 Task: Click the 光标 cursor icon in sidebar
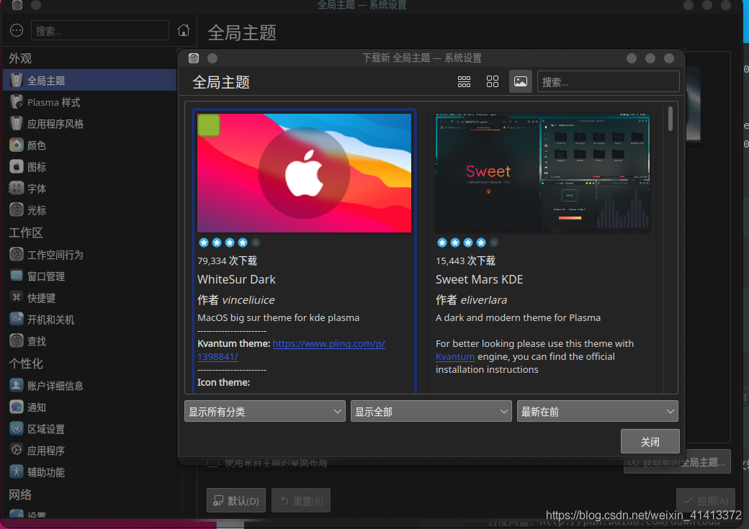coord(17,209)
